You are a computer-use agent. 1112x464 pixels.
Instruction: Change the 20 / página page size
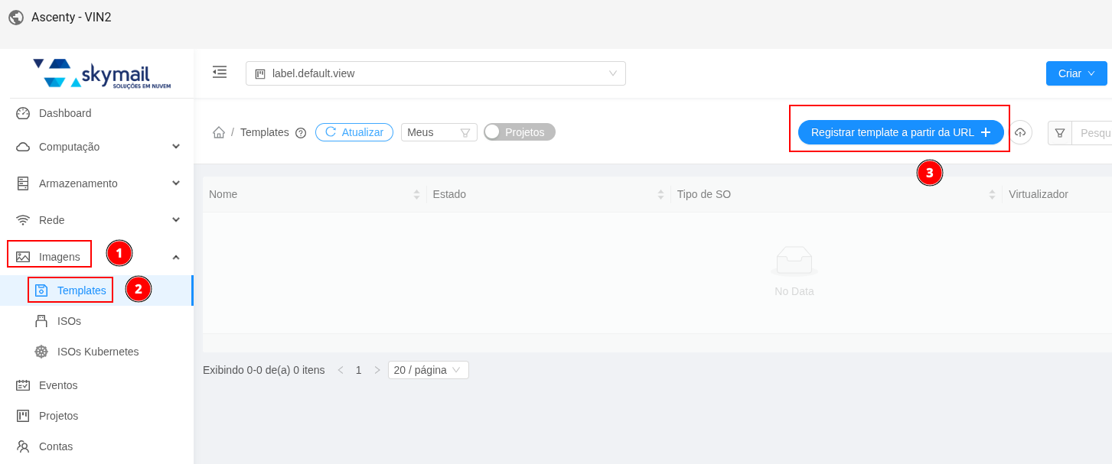click(x=428, y=370)
